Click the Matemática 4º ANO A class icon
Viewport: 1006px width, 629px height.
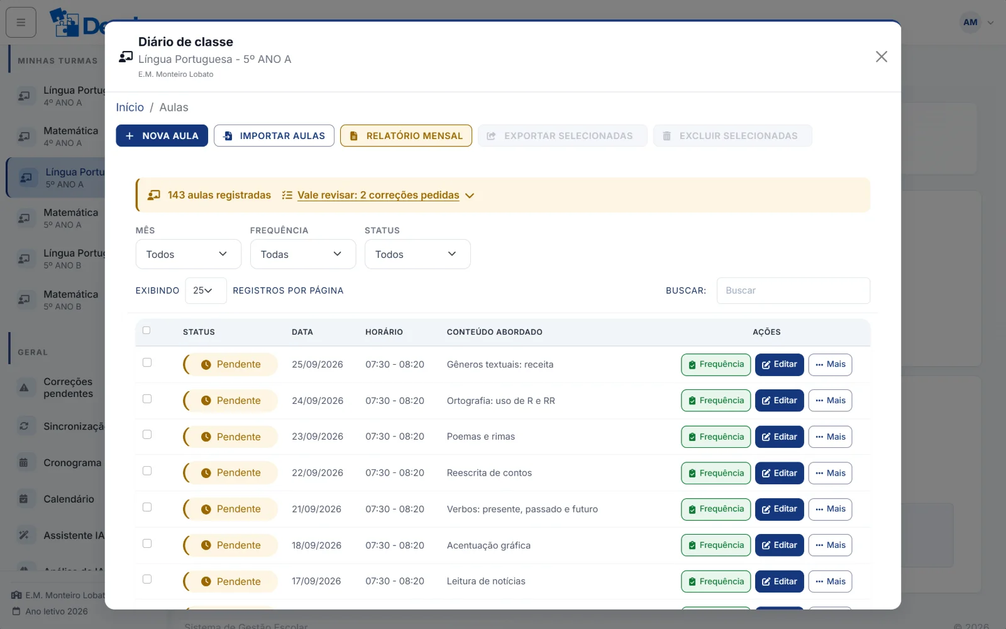(x=24, y=136)
